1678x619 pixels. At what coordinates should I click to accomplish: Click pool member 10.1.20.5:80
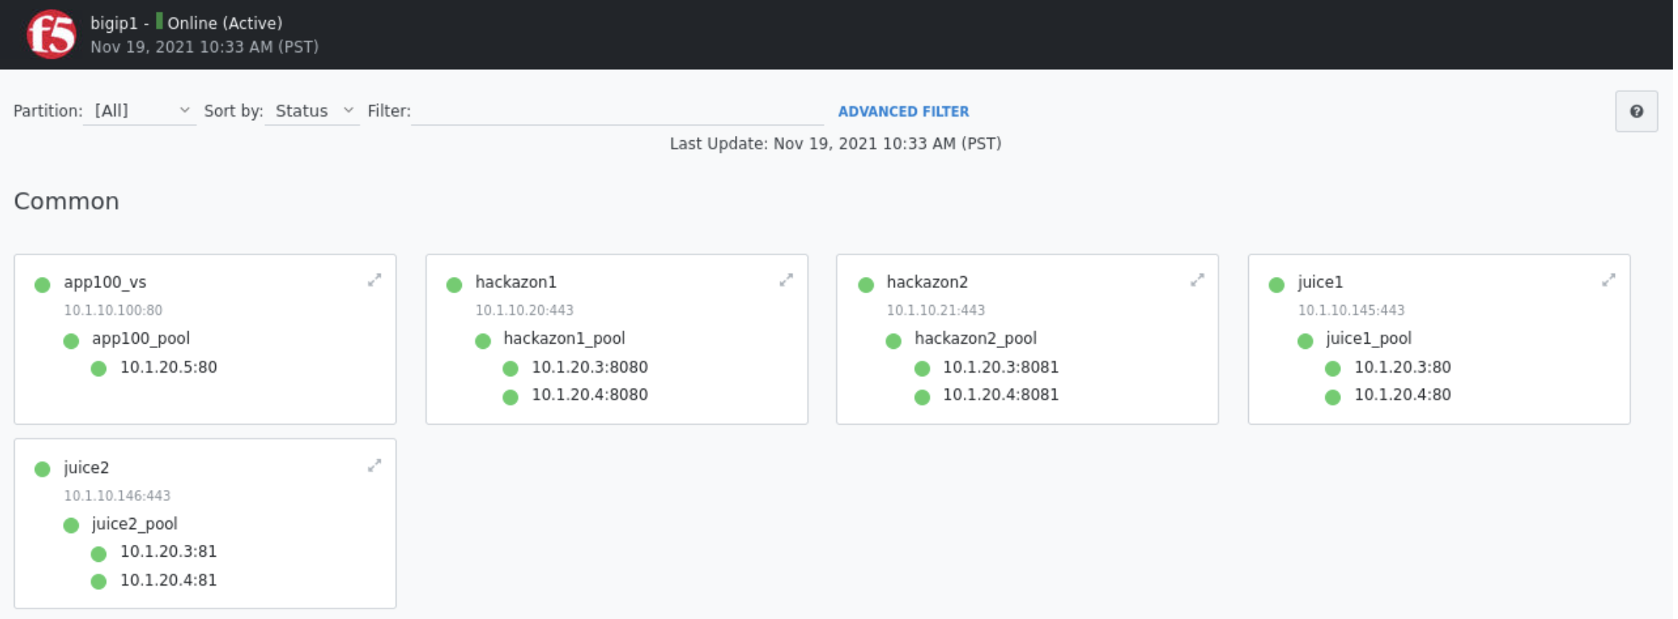pyautogui.click(x=169, y=367)
